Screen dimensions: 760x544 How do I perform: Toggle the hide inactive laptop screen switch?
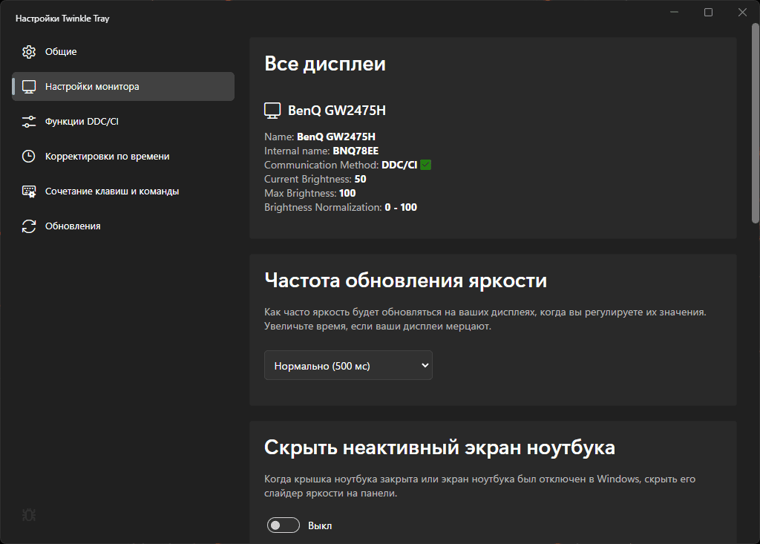pyautogui.click(x=283, y=525)
